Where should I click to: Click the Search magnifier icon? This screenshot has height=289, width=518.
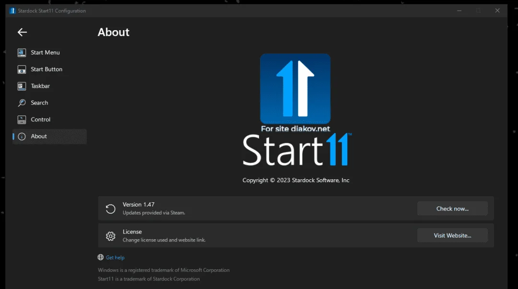pyautogui.click(x=22, y=103)
